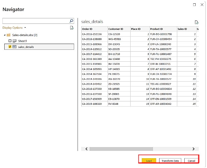Click the Sales-details.xlsx folder icon
This screenshot has height=168, width=207.
(x=9, y=35)
